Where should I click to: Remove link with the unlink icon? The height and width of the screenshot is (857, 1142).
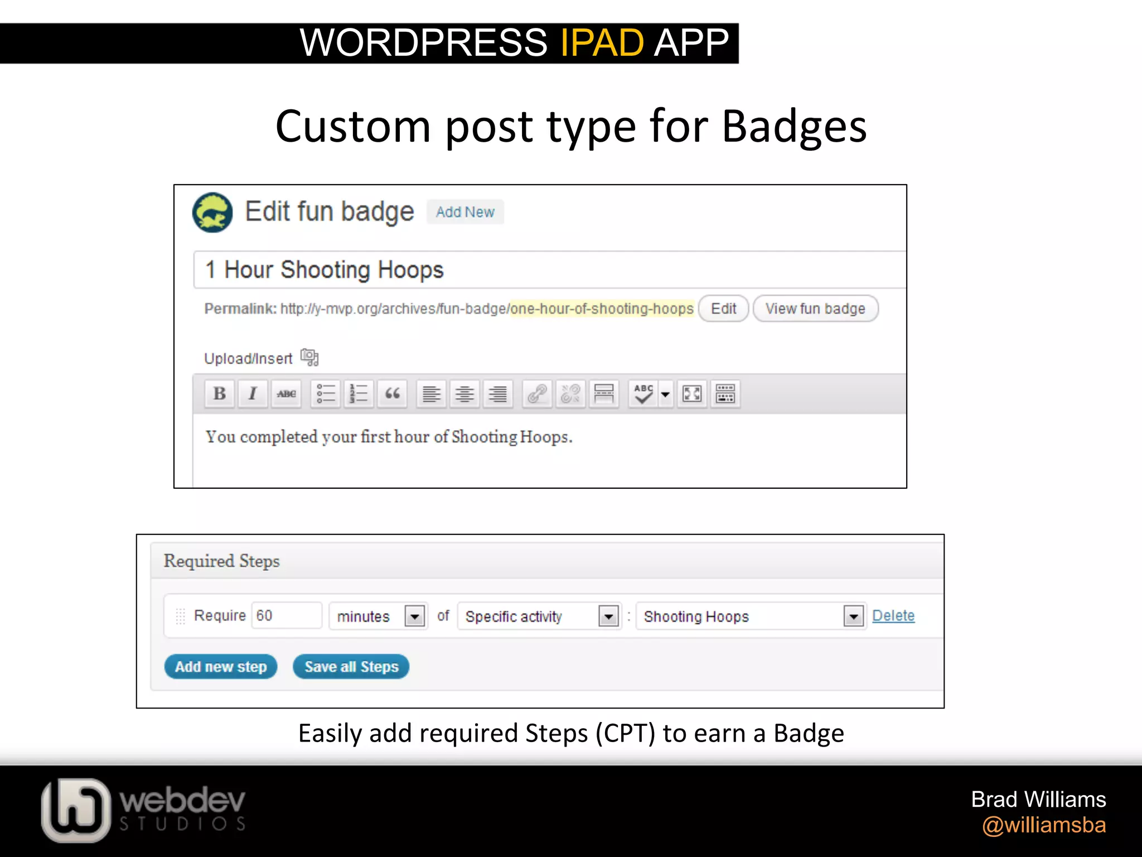tap(570, 394)
